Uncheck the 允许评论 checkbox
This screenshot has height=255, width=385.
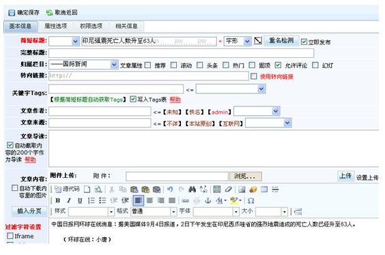coord(278,65)
